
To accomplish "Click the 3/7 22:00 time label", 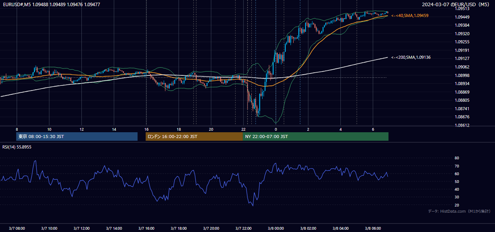I will [x=243, y=228].
